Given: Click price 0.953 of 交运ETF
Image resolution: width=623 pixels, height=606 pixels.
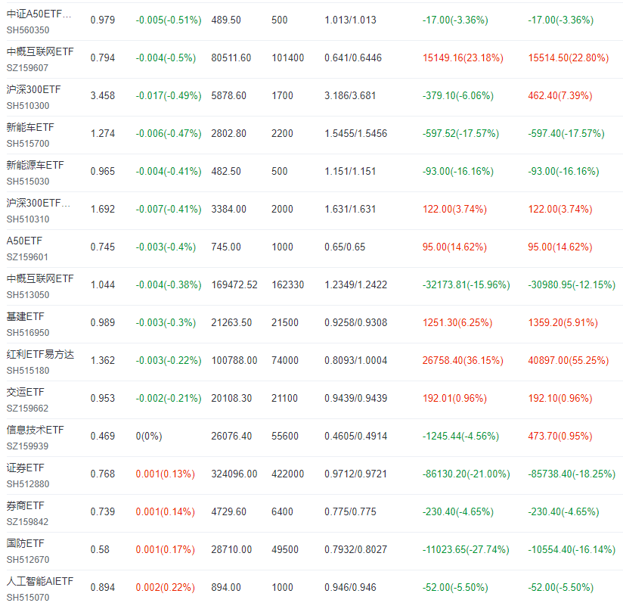Looking at the screenshot, I should click(x=103, y=398).
